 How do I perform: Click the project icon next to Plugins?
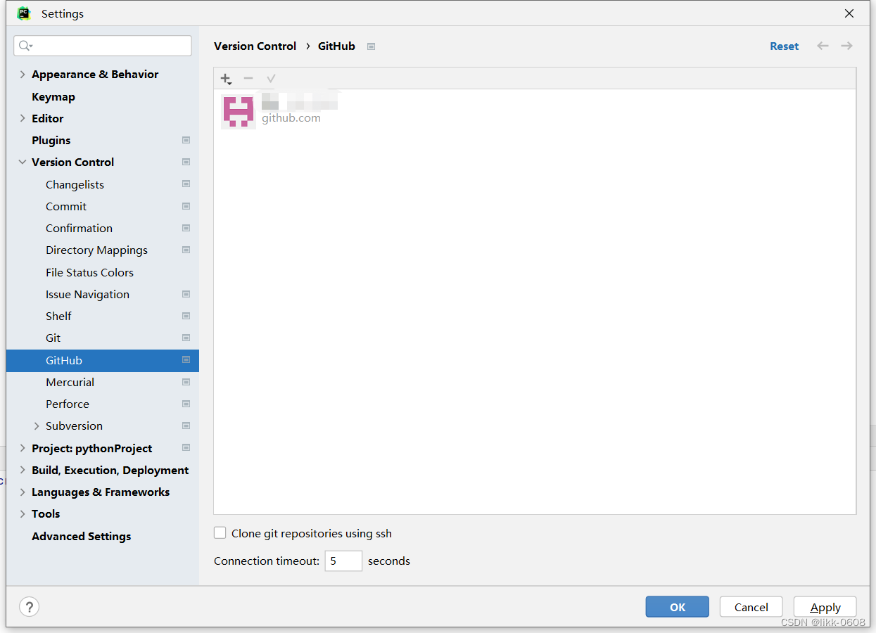point(186,140)
